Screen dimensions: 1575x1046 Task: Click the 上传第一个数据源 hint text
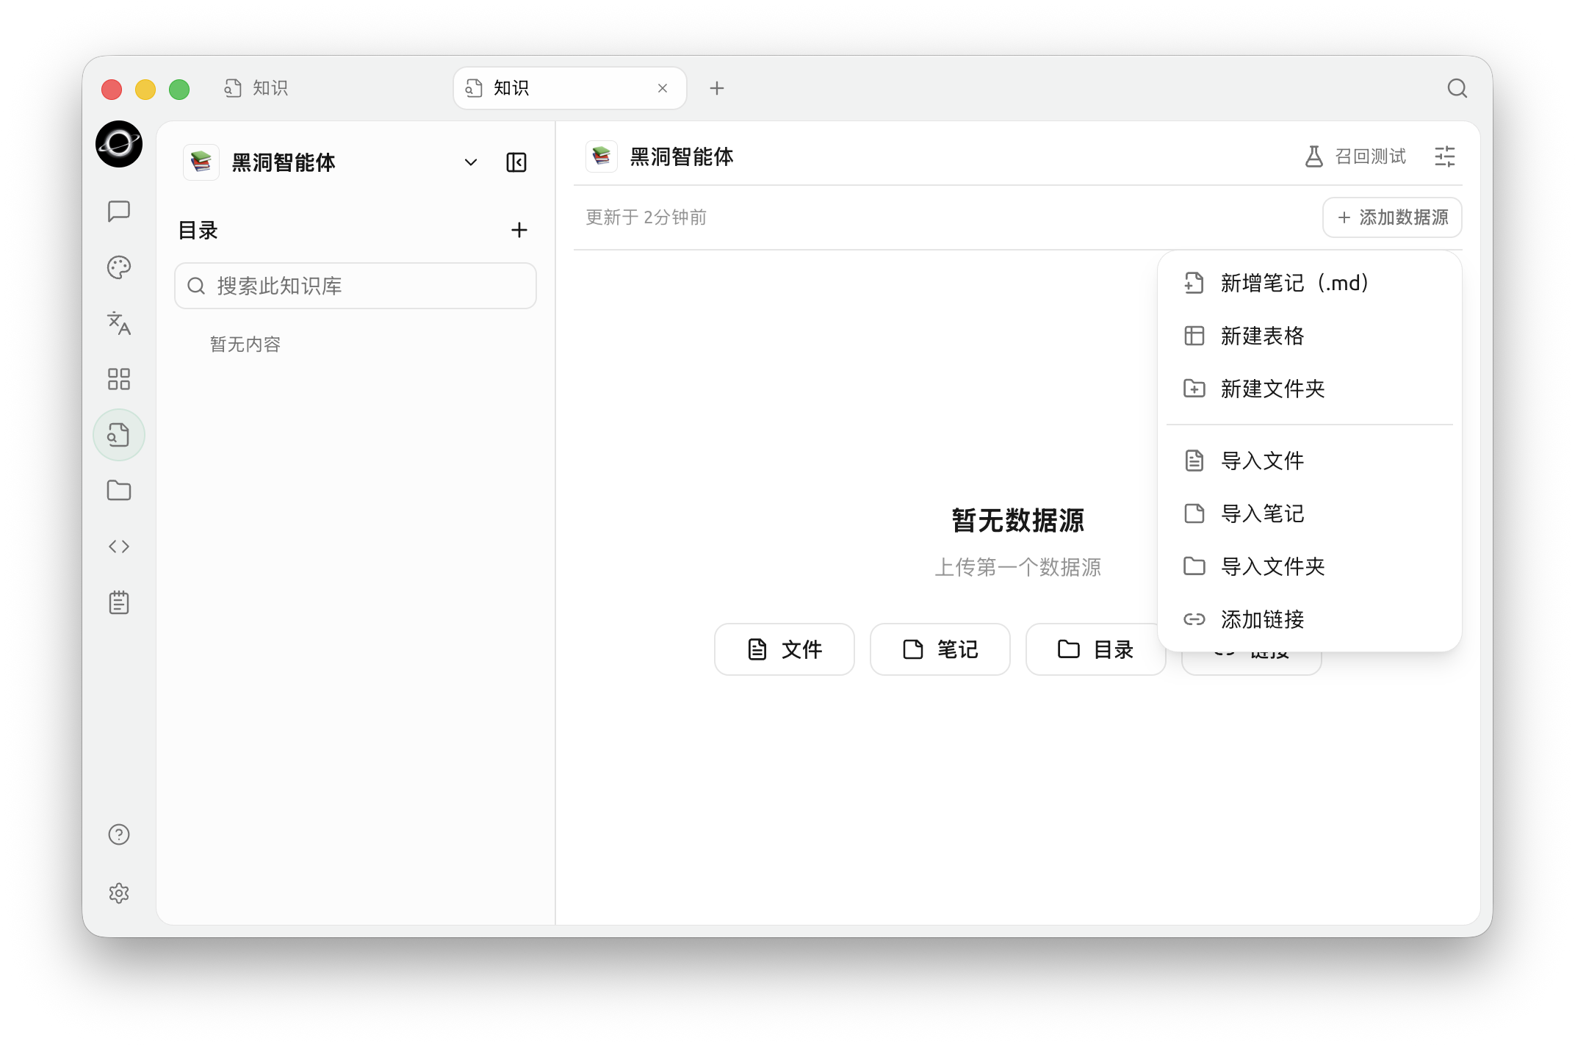point(1017,567)
